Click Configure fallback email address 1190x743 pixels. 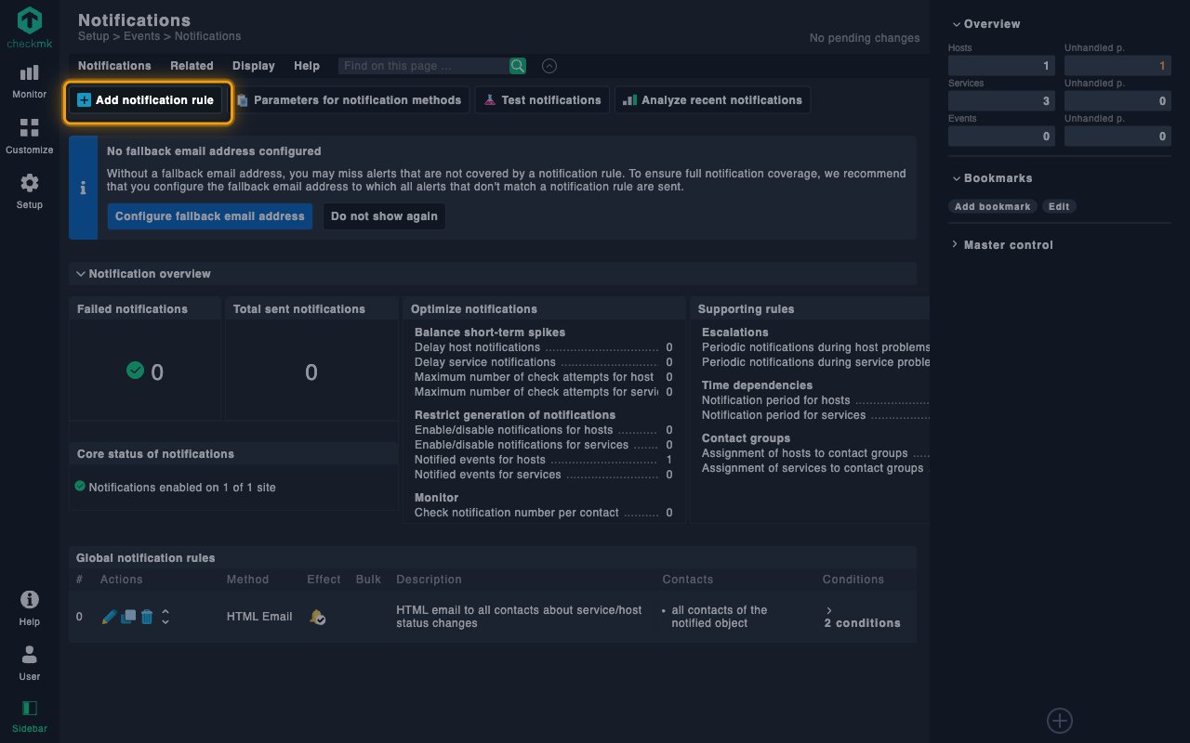click(210, 216)
